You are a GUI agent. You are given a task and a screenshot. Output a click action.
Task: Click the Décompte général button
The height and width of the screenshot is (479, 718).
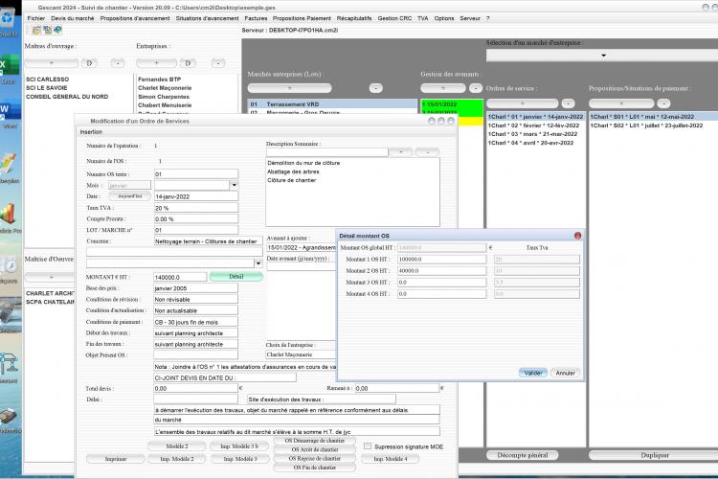point(523,455)
